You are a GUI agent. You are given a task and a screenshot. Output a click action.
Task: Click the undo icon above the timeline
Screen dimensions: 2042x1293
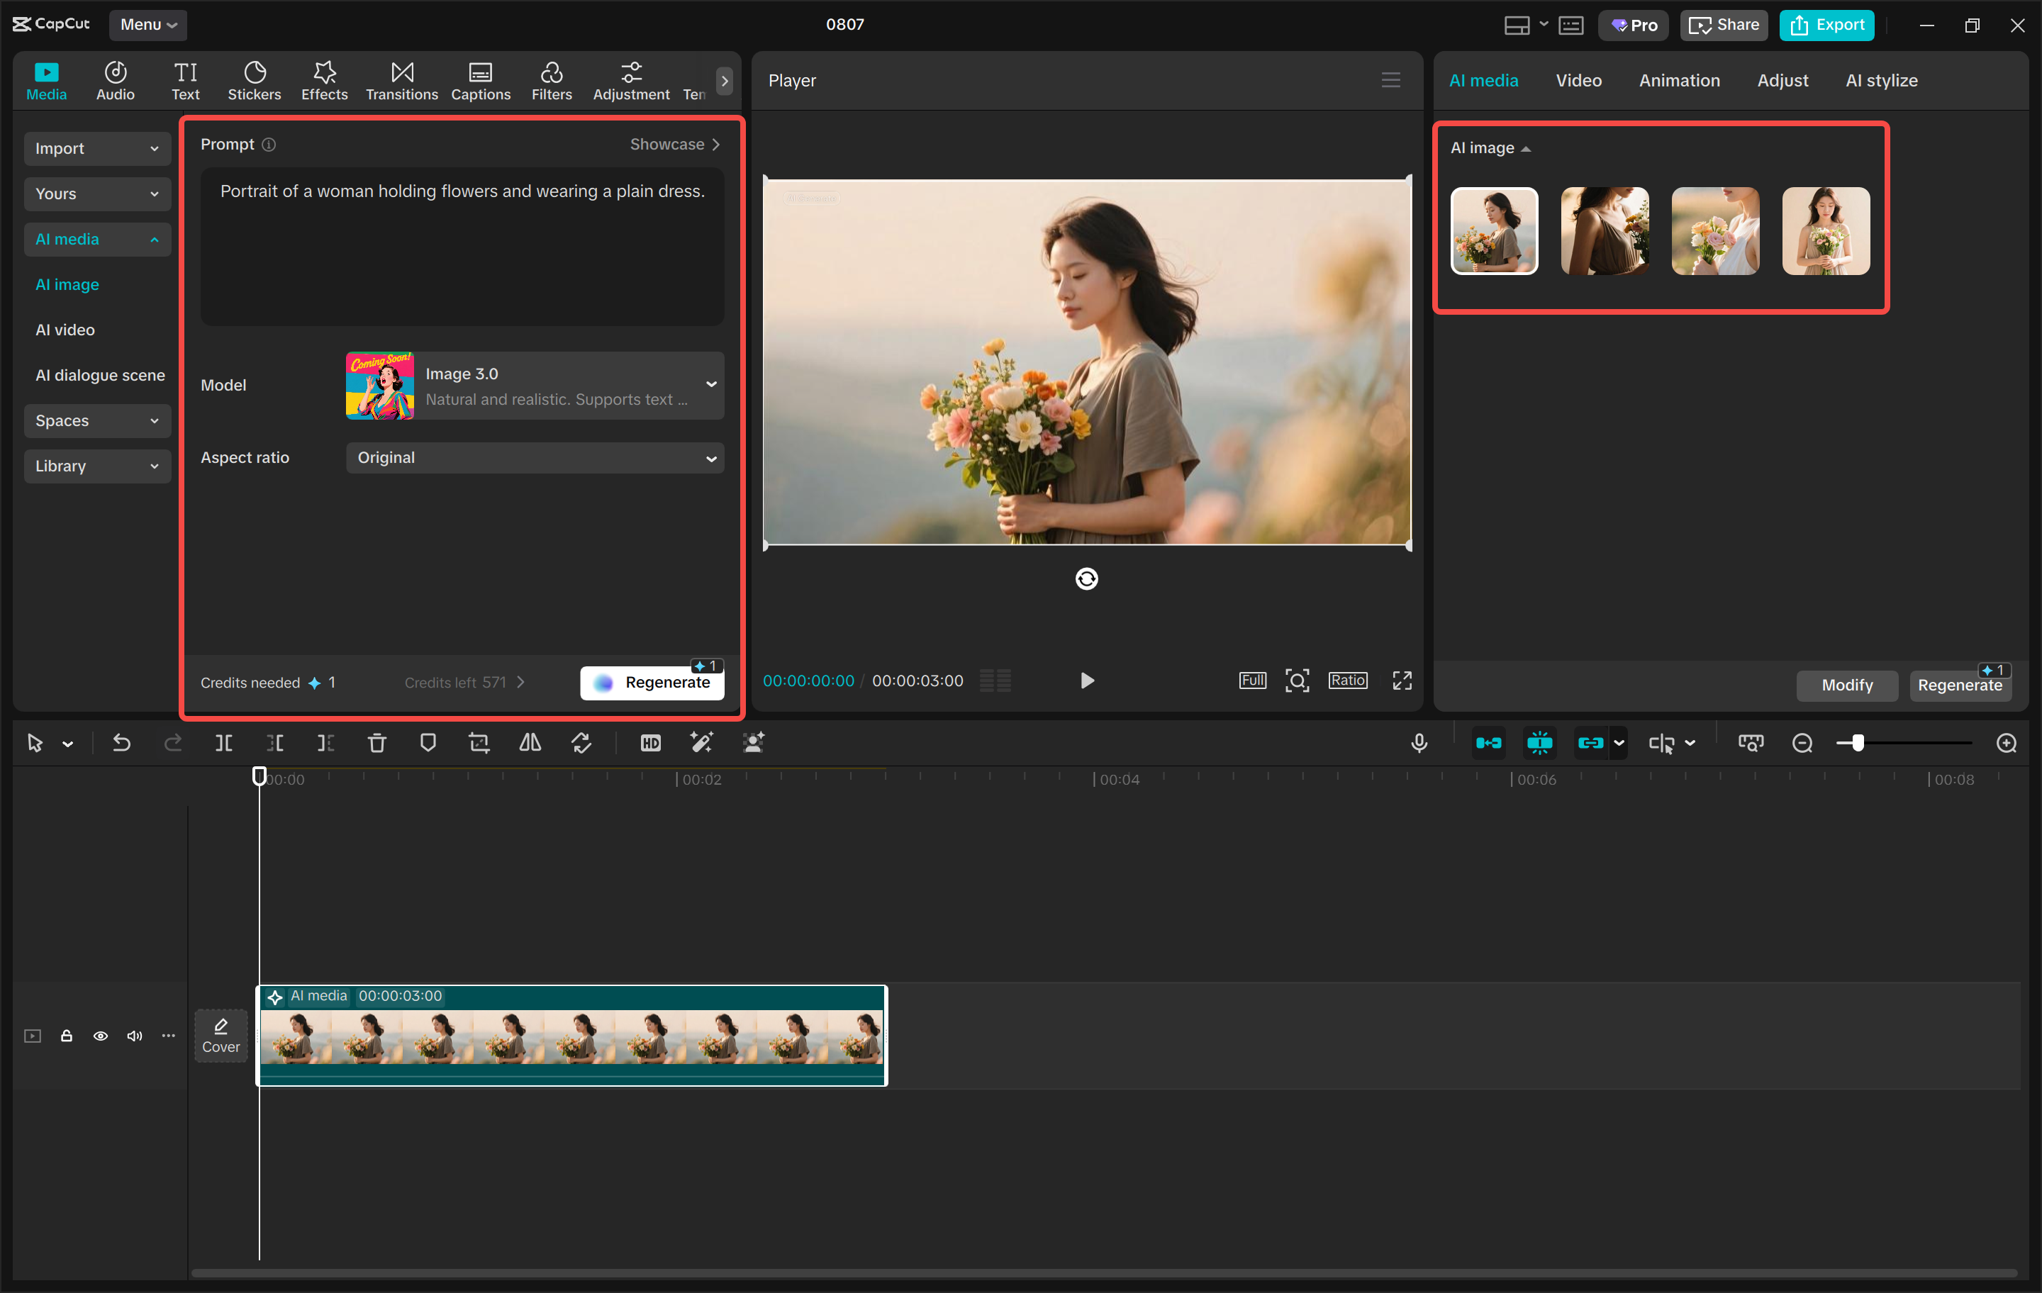[121, 742]
